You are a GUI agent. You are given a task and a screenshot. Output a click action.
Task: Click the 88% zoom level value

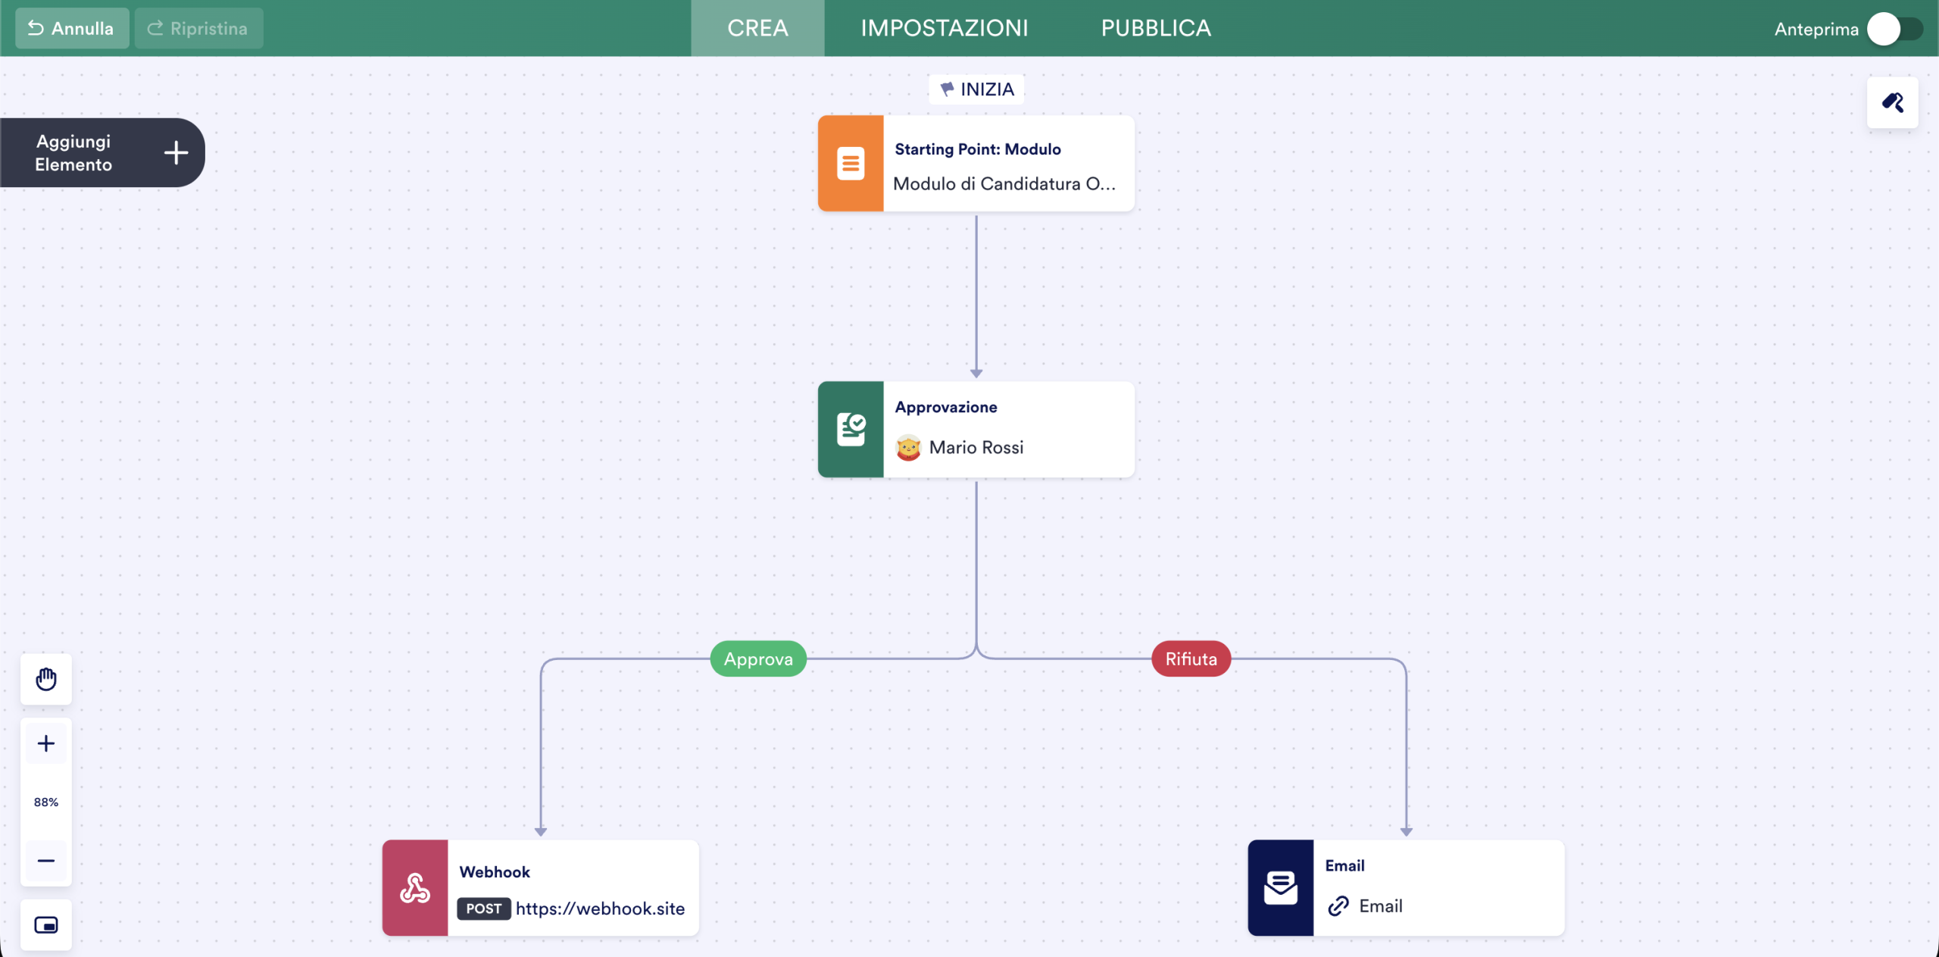46,802
